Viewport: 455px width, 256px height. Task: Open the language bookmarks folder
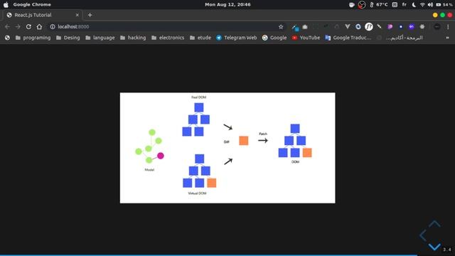pos(100,38)
